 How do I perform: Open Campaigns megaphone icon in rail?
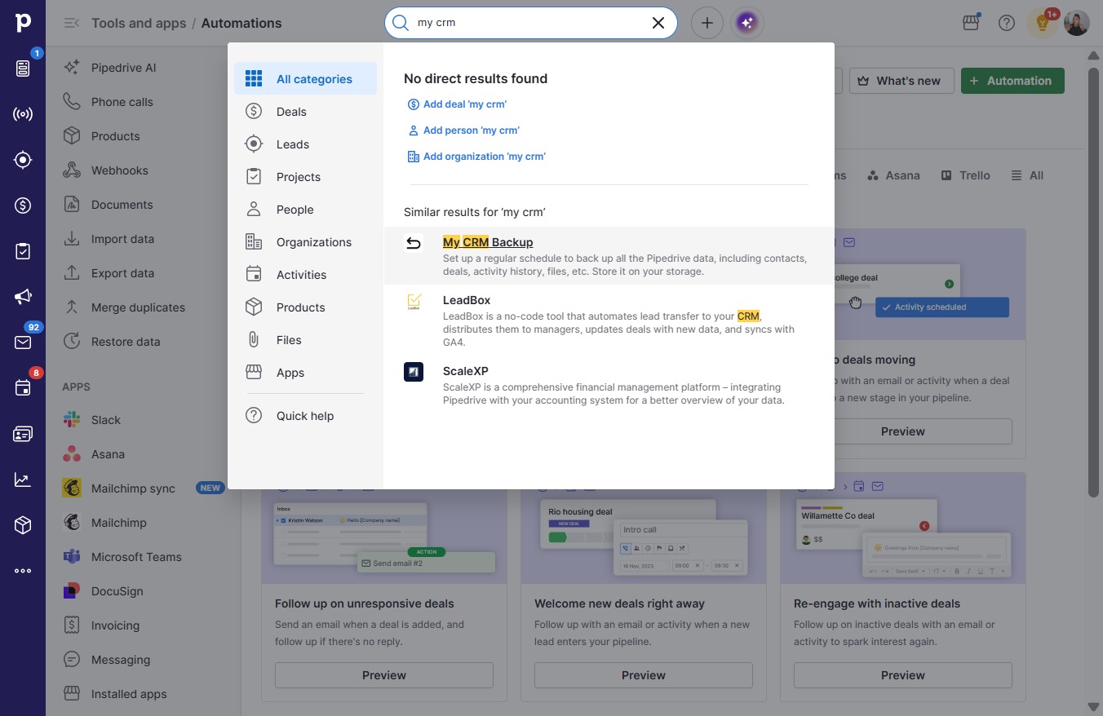[23, 297]
